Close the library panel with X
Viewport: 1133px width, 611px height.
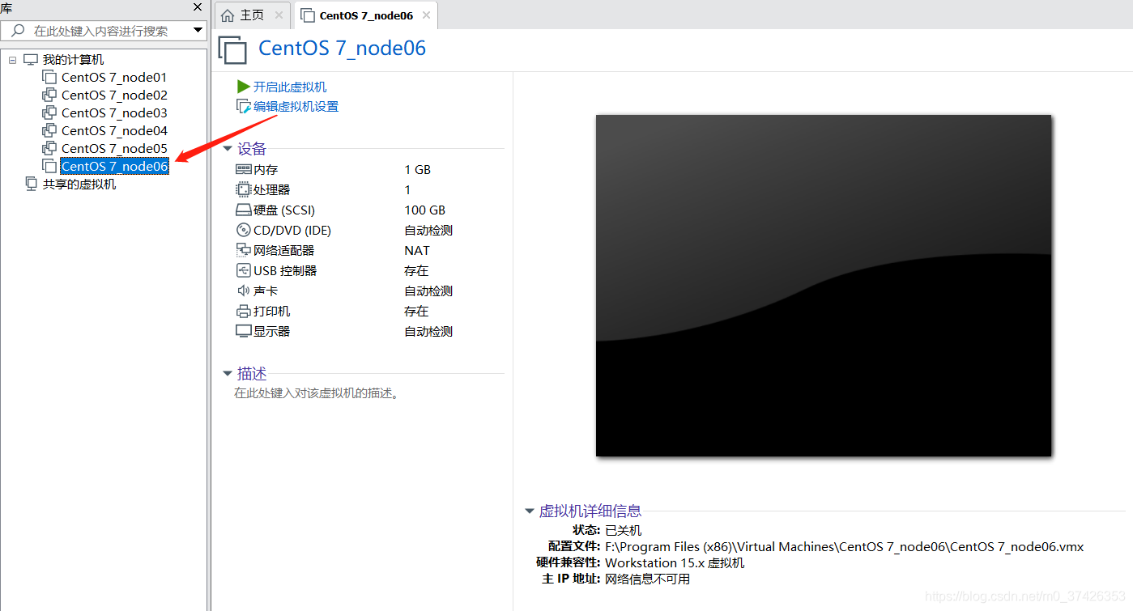(x=198, y=7)
